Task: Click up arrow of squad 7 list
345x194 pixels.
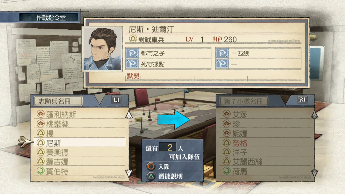Action: (x=315, y=114)
